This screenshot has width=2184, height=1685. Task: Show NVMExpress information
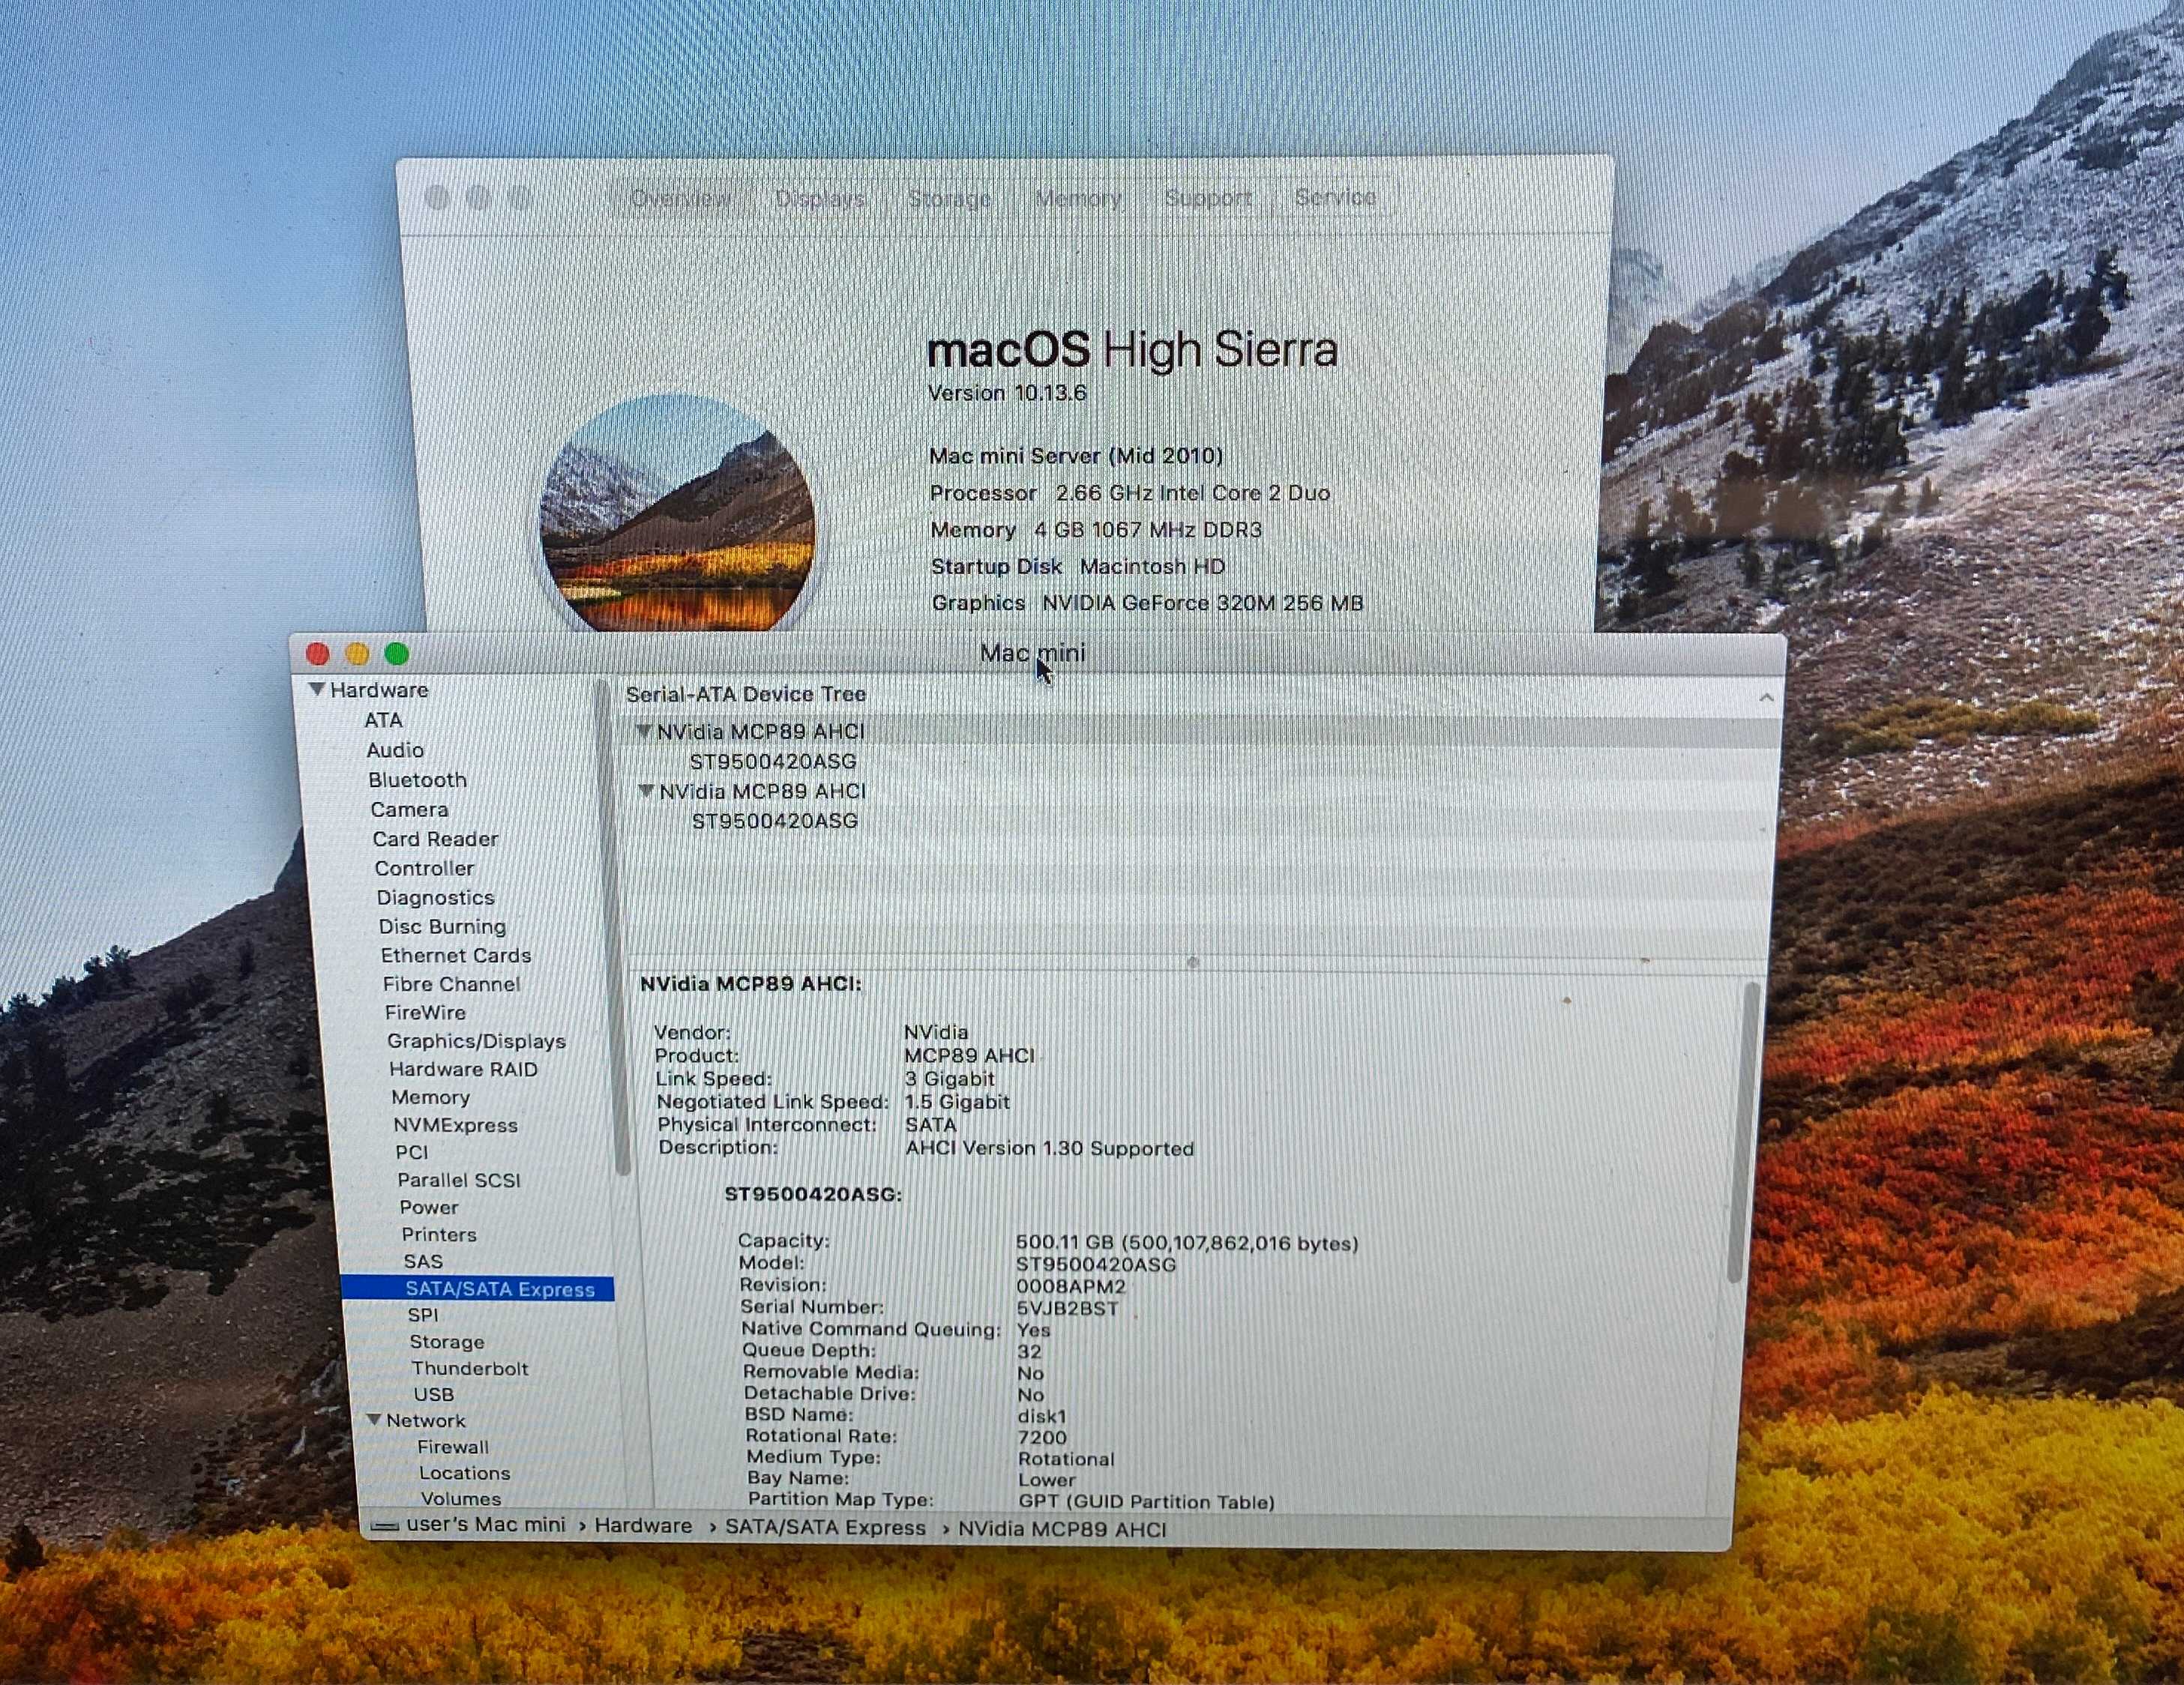pyautogui.click(x=455, y=1125)
